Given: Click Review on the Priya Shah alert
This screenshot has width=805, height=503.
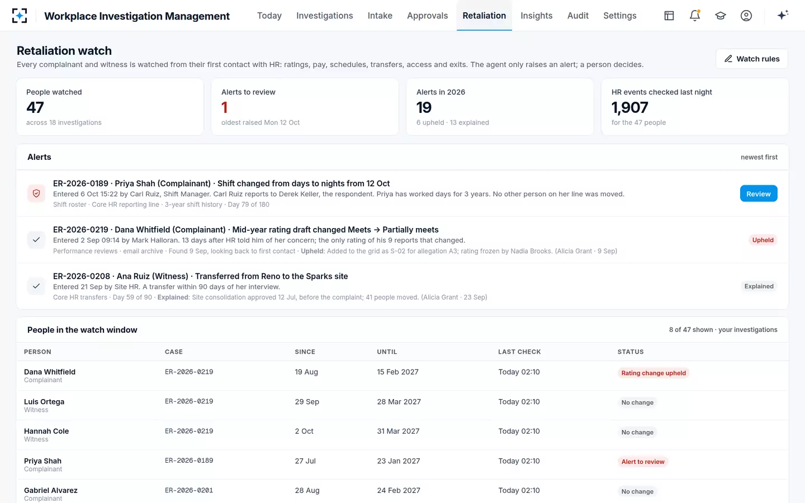Looking at the screenshot, I should (x=759, y=193).
